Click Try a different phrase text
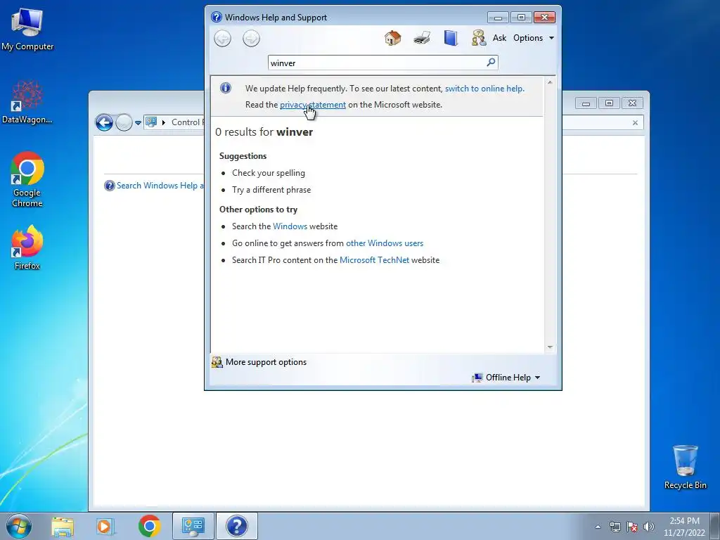The image size is (720, 540). tap(271, 190)
